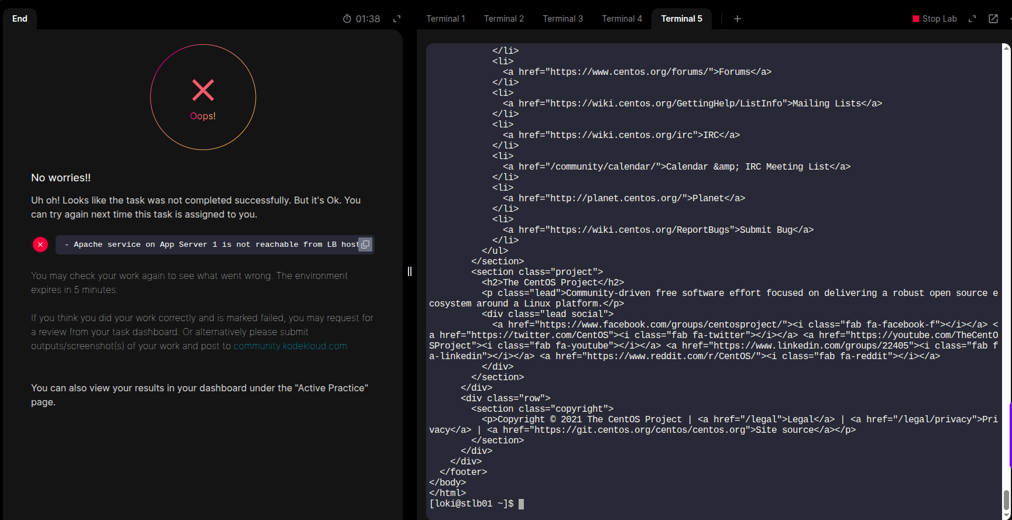Select the active Terminal 5 tab
Image resolution: width=1012 pixels, height=520 pixels.
681,19
